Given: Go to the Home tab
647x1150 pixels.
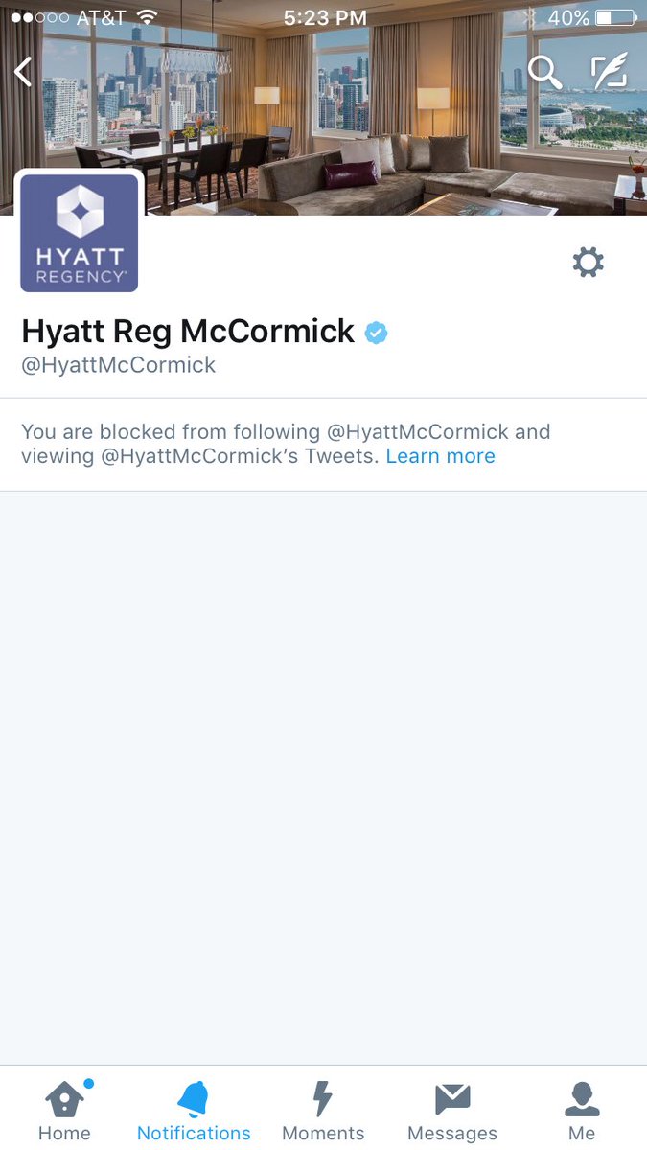Looking at the screenshot, I should 64,1110.
